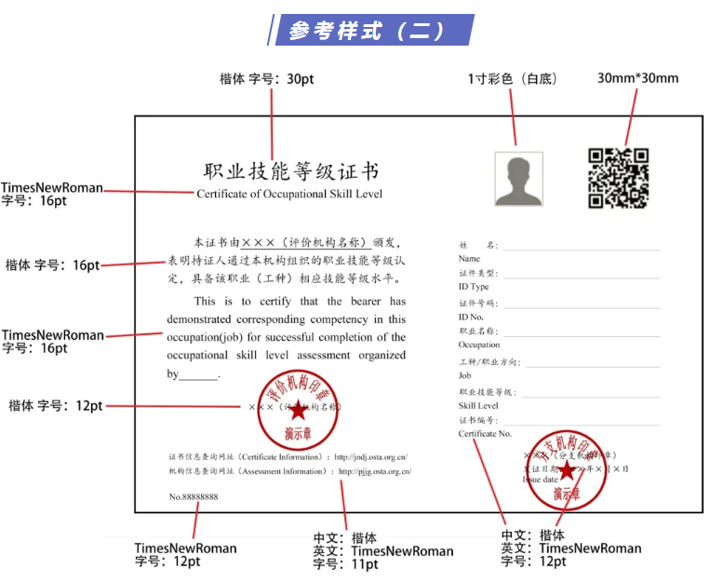The width and height of the screenshot is (723, 582).
Task: Click the 楷体 字号: 16pt annotation label
Action: pyautogui.click(x=52, y=265)
